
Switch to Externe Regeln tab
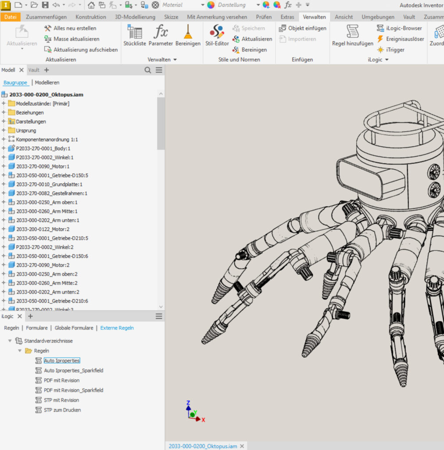point(117,328)
